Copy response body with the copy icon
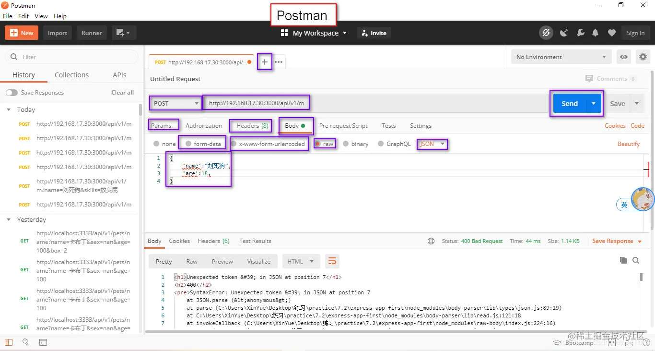655x351 pixels. coord(623,260)
